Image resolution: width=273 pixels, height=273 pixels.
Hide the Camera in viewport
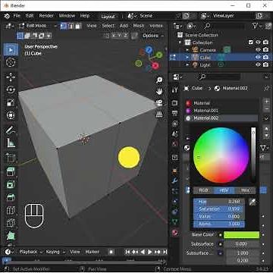click(258, 50)
